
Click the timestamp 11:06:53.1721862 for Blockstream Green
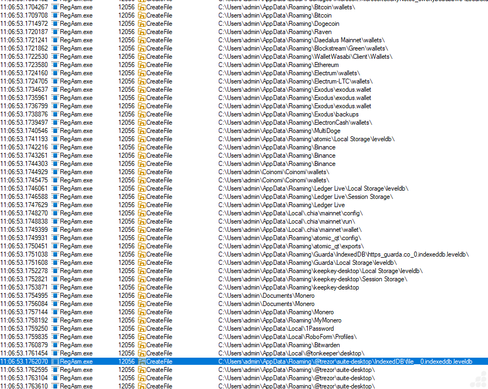point(24,48)
